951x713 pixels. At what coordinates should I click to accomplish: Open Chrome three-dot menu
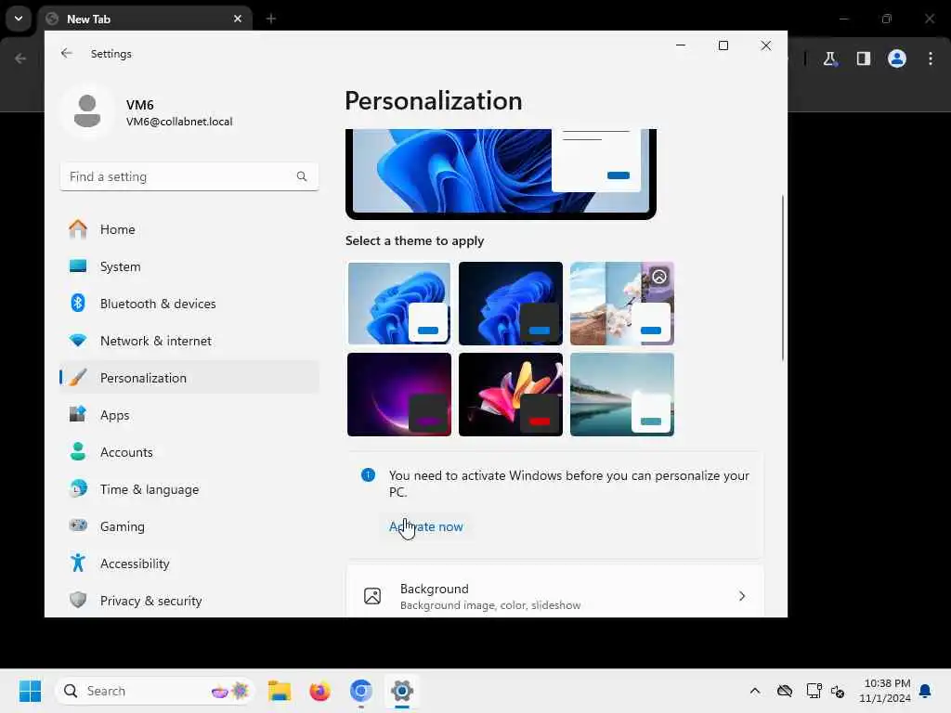point(931,58)
